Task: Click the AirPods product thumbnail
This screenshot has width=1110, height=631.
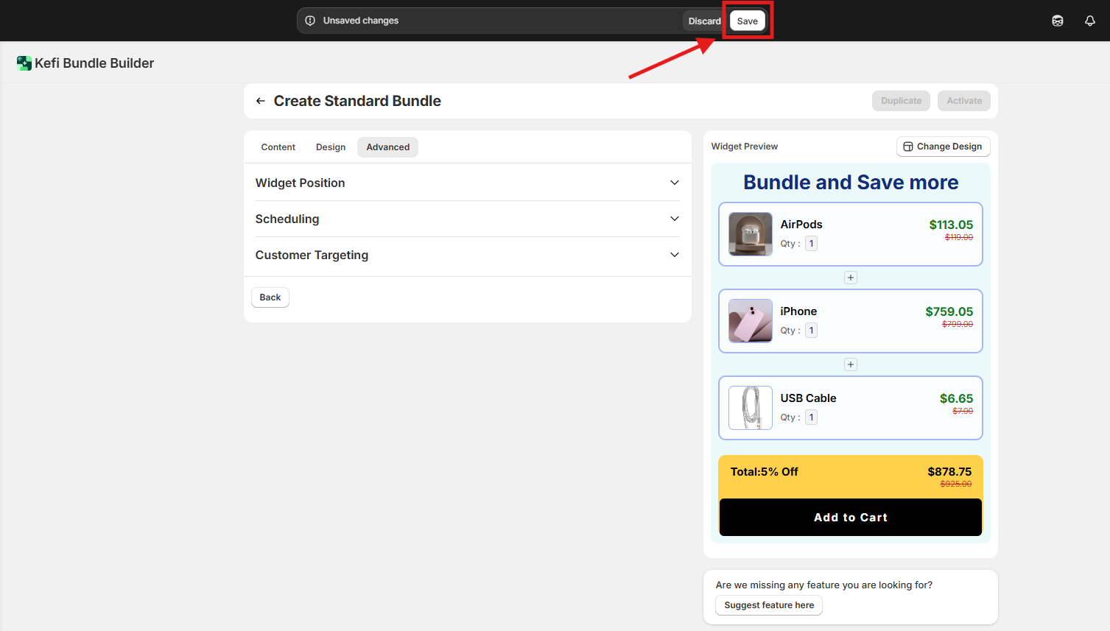Action: pos(750,234)
